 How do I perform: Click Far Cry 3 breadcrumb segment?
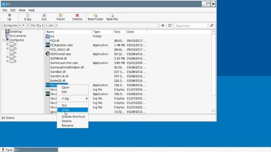(x=37, y=25)
